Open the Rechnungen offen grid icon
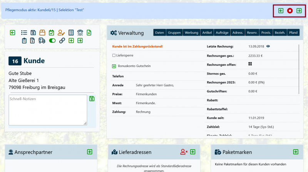This screenshot has width=308, height=172. [250, 64]
